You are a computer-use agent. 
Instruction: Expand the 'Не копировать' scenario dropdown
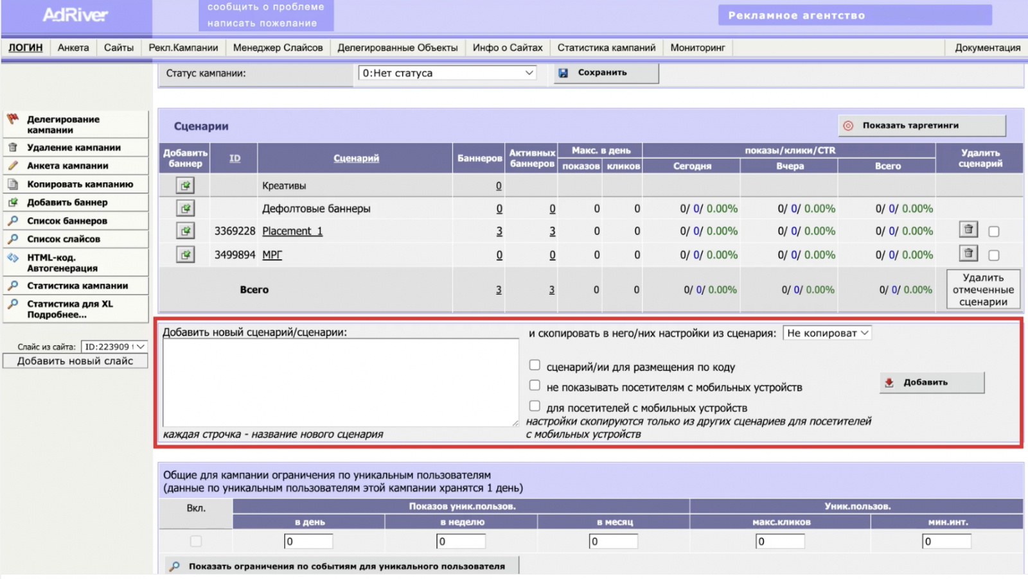point(827,333)
